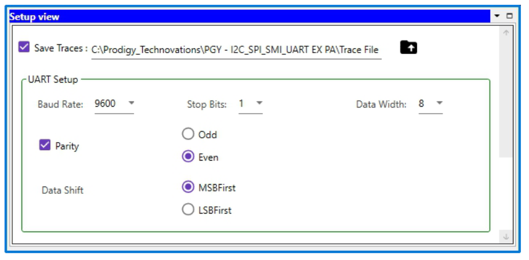
Task: Open the trace folder upload icon
Action: pos(408,48)
